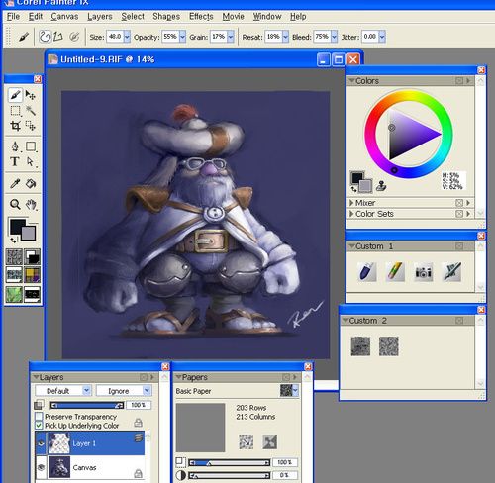Select the Magnifier tool

click(15, 204)
